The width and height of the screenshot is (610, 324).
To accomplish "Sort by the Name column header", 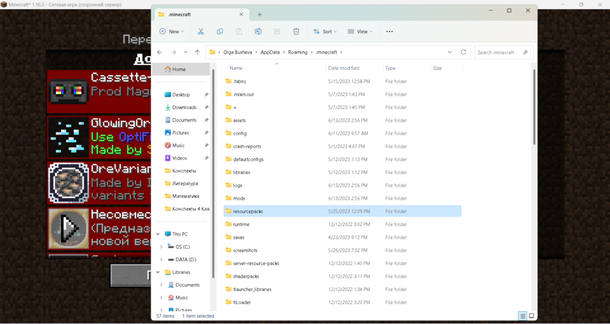I will click(235, 68).
